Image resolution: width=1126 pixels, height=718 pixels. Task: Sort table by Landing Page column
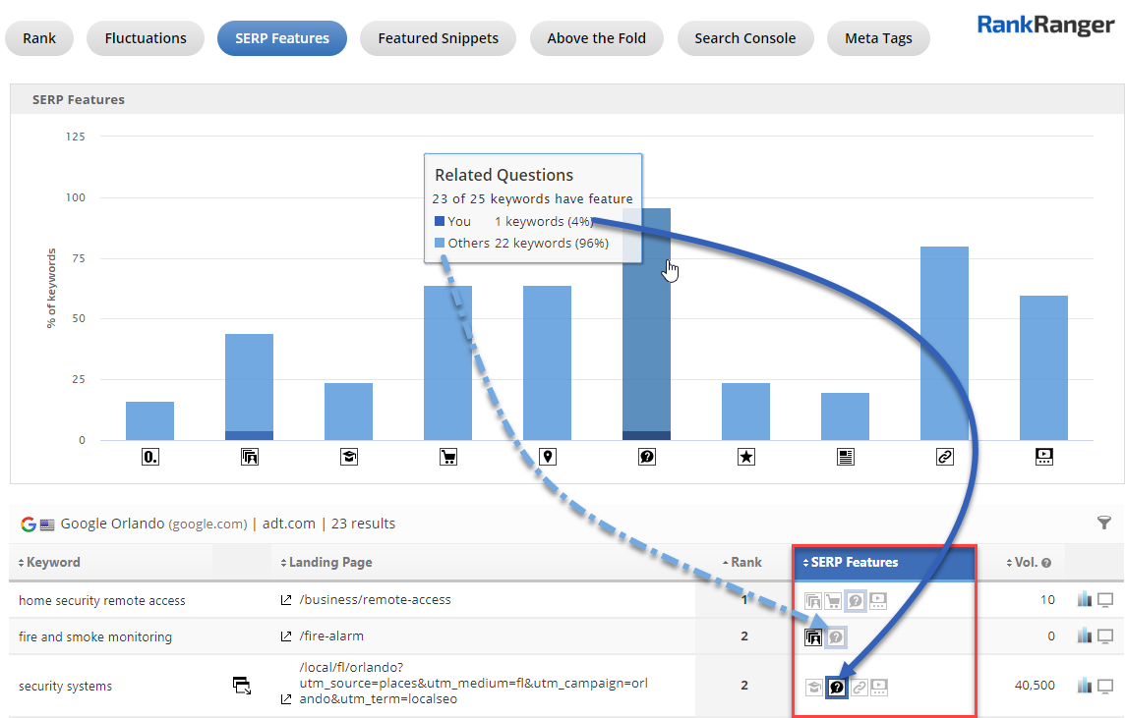coord(326,563)
